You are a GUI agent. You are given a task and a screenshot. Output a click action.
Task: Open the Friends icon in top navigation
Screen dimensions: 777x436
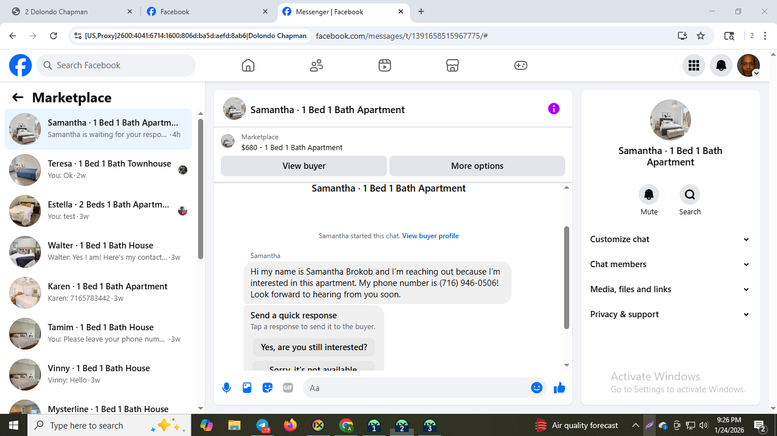pyautogui.click(x=316, y=65)
